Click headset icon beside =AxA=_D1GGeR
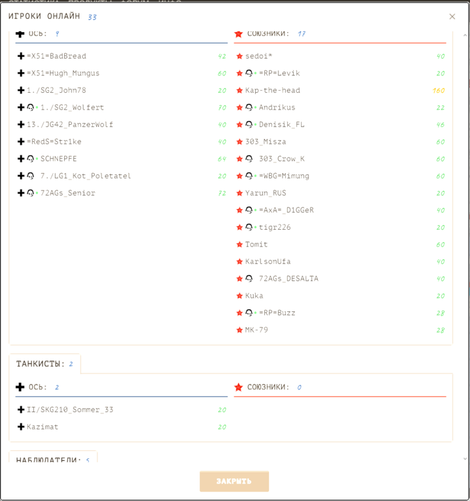 click(249, 210)
